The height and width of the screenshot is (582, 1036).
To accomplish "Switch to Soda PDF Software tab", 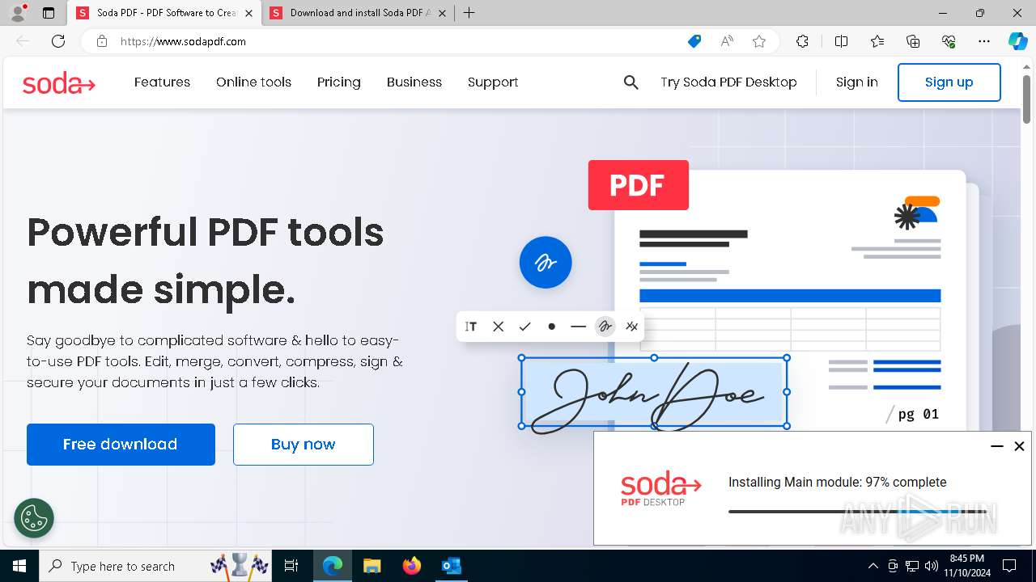I will click(165, 13).
